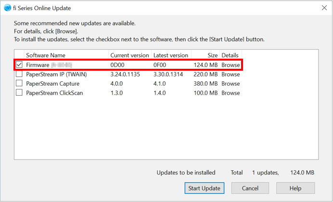Viewport: 333px width, 202px height.
Task: Cancel the update dialog
Action: pos(250,188)
